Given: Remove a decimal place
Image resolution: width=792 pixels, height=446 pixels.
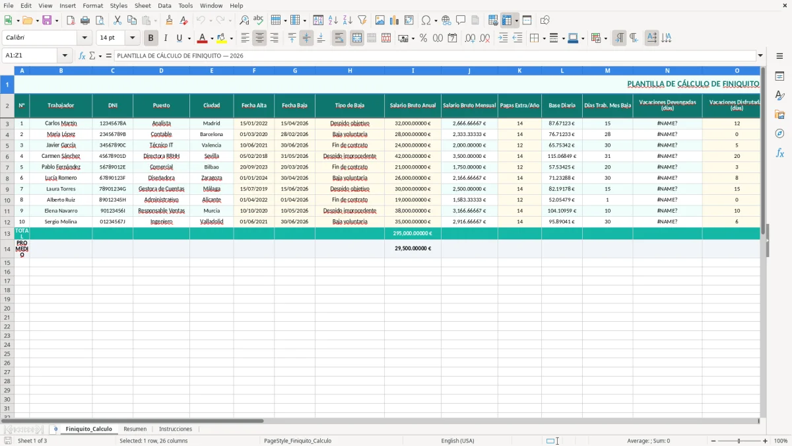Looking at the screenshot, I should [x=485, y=38].
